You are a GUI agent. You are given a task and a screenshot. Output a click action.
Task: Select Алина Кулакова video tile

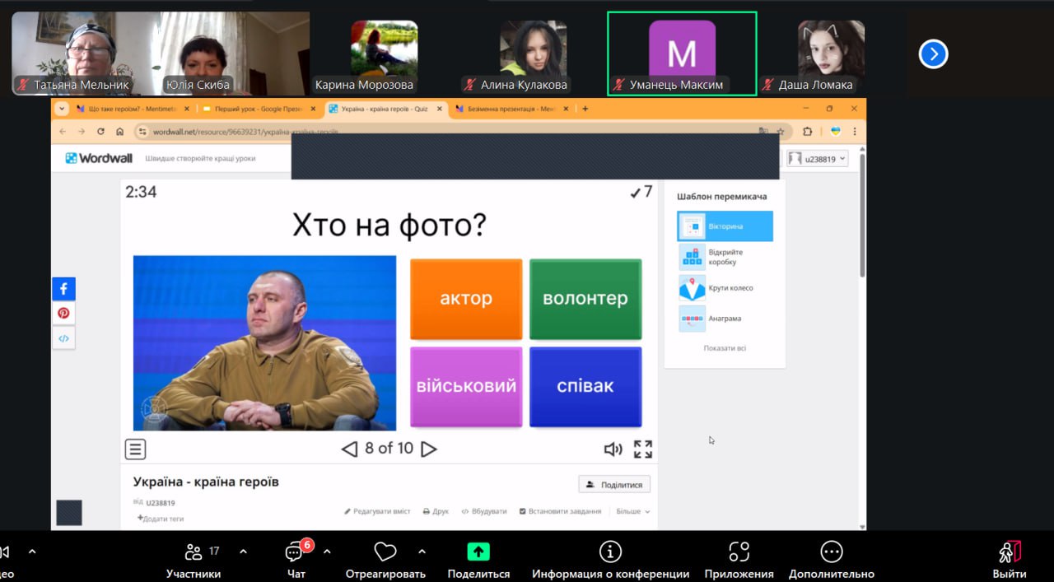pos(533,54)
